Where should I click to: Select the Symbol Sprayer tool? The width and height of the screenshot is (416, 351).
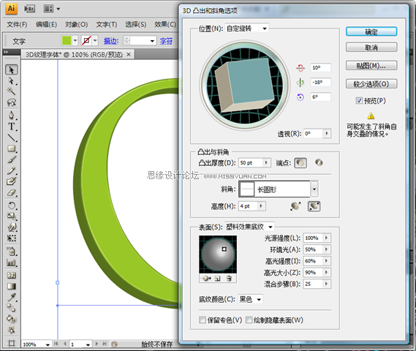point(12,252)
